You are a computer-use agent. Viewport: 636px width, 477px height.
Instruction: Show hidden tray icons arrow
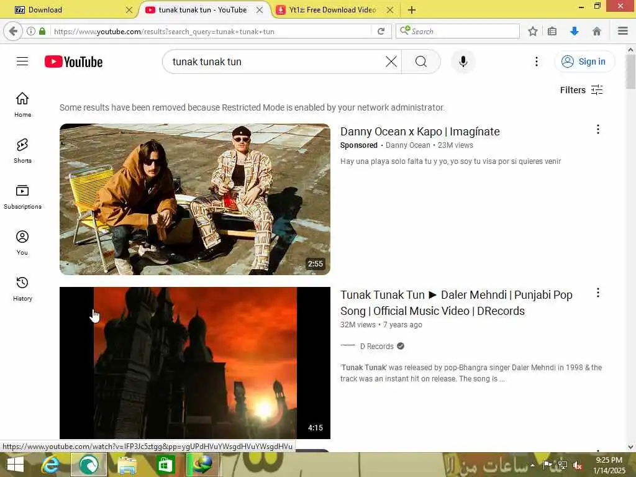point(532,465)
